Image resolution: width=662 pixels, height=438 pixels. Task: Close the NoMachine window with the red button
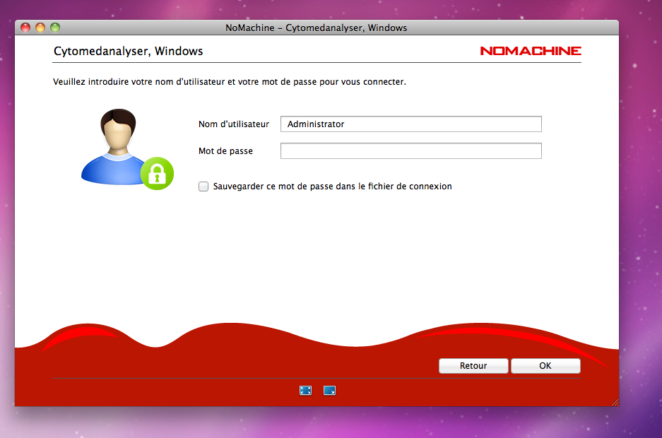pyautogui.click(x=25, y=28)
